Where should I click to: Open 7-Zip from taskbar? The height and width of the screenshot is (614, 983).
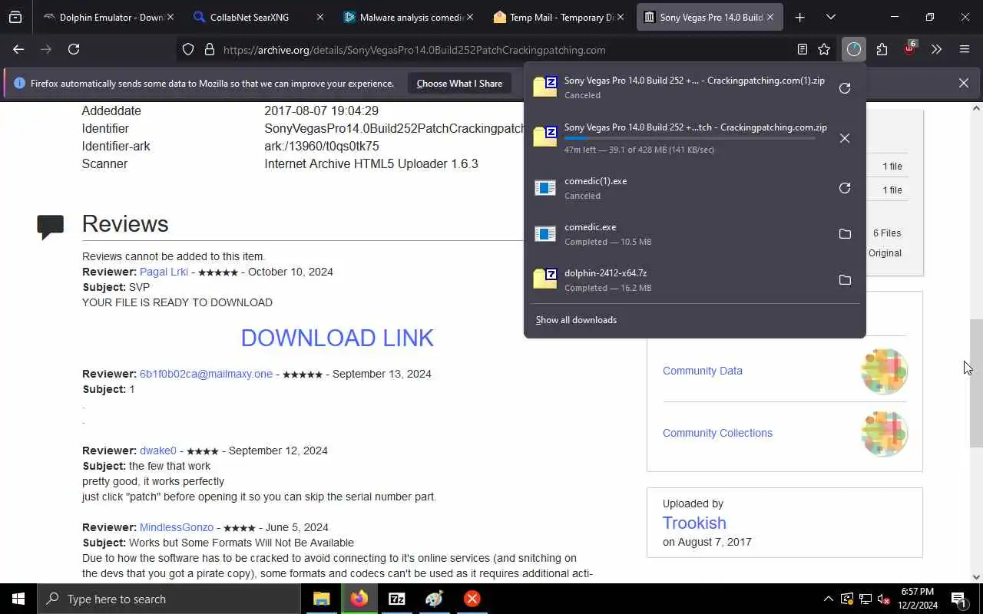tap(397, 599)
